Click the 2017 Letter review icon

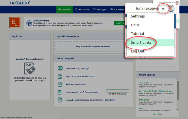click(x=60, y=84)
